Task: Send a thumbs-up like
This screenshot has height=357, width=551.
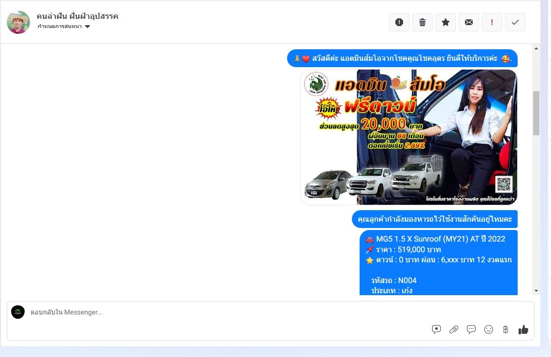Action: (523, 329)
